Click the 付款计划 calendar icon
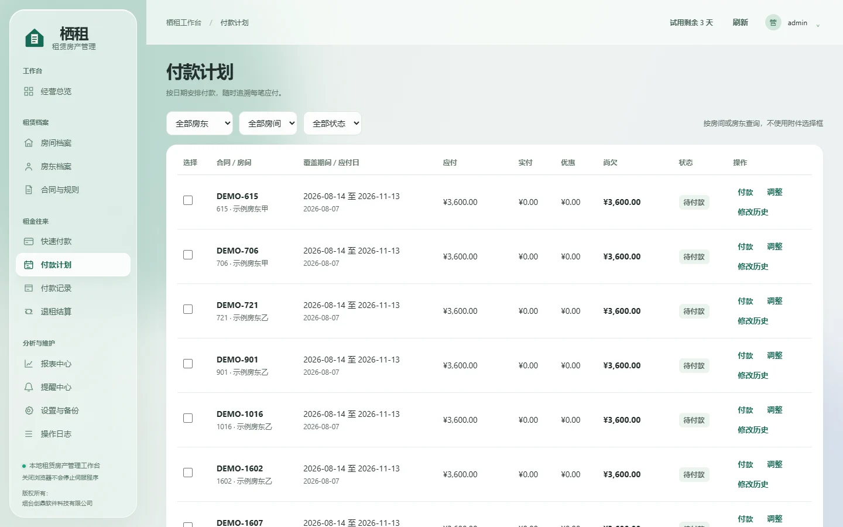The width and height of the screenshot is (843, 527). 29,265
